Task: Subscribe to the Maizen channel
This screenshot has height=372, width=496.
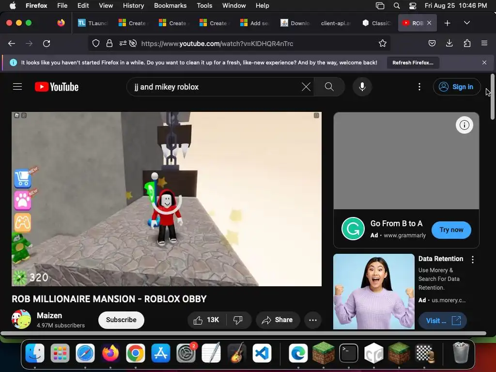Action: (121, 320)
